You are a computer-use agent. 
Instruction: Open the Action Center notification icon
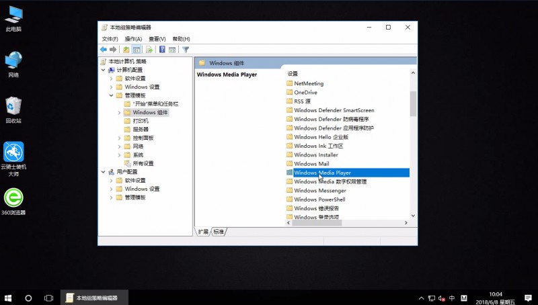point(528,298)
